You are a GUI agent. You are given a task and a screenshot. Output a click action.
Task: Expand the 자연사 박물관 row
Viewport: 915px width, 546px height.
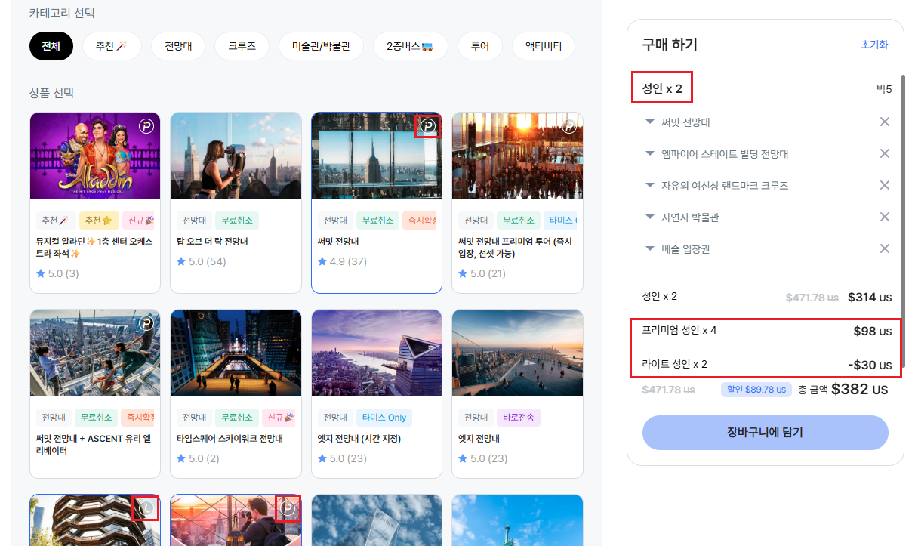tap(649, 217)
